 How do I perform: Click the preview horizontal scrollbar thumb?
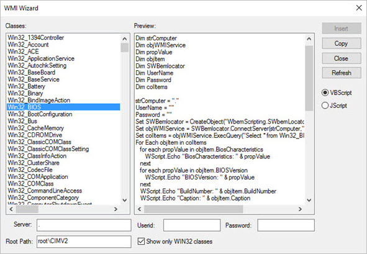pyautogui.click(x=194, y=209)
